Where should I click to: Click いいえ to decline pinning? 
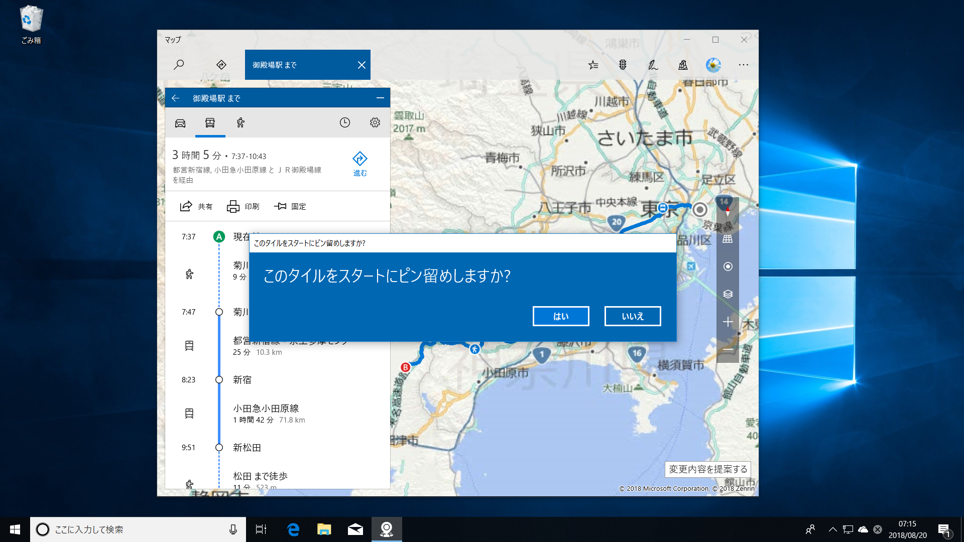(x=632, y=316)
